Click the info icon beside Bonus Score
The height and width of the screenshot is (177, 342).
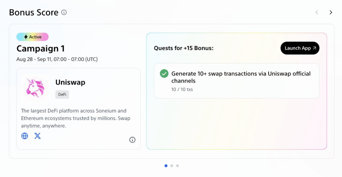64,12
